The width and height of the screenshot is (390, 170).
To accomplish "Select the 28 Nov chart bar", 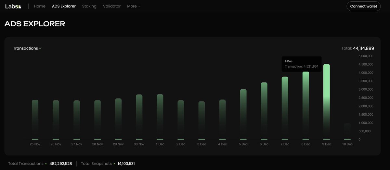I will 97,120.
